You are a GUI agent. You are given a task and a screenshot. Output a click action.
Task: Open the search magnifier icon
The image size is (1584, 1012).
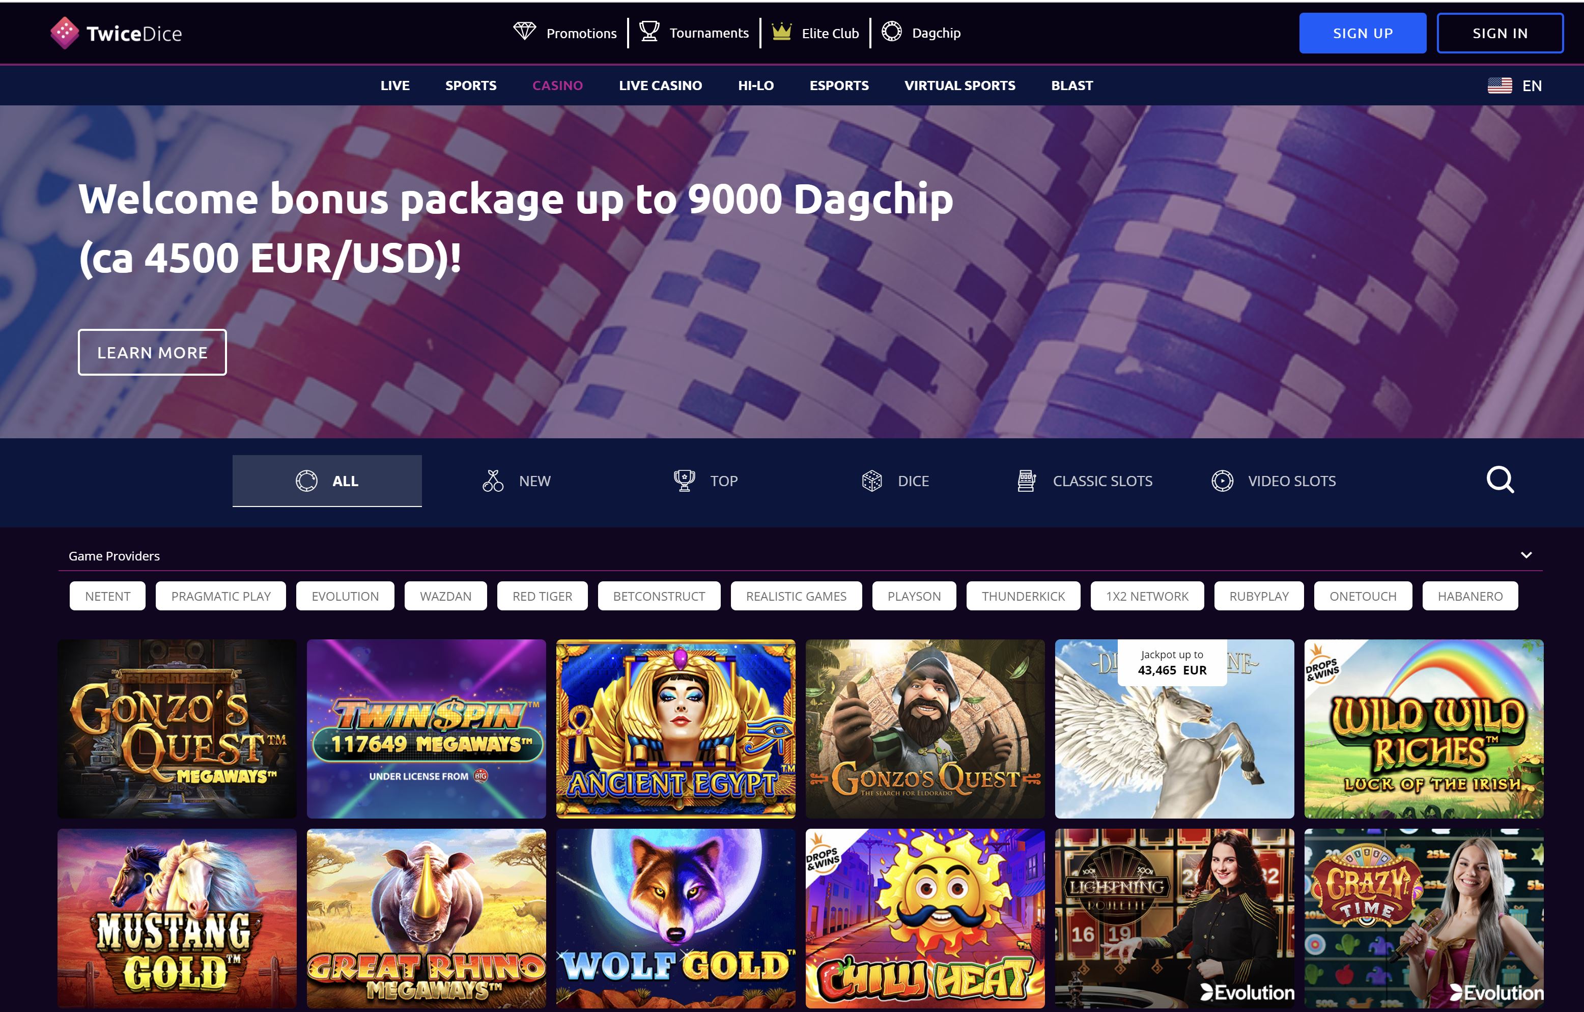point(1500,480)
